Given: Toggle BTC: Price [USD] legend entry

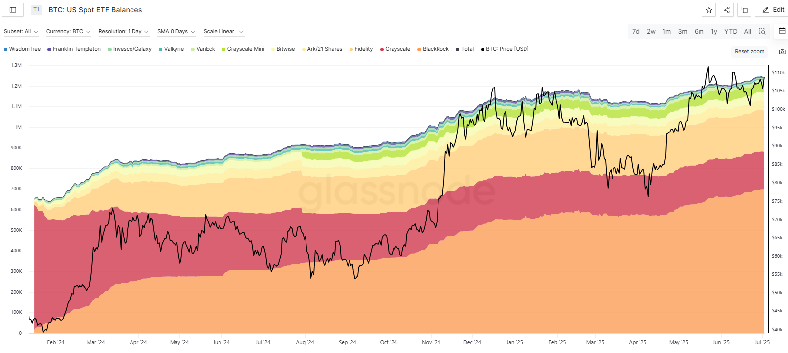Looking at the screenshot, I should click(x=505, y=49).
